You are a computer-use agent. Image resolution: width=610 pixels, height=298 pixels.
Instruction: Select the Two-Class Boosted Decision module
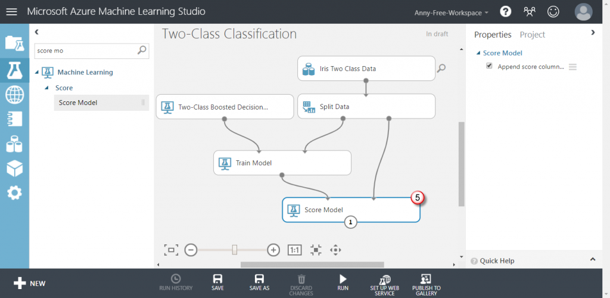(225, 107)
